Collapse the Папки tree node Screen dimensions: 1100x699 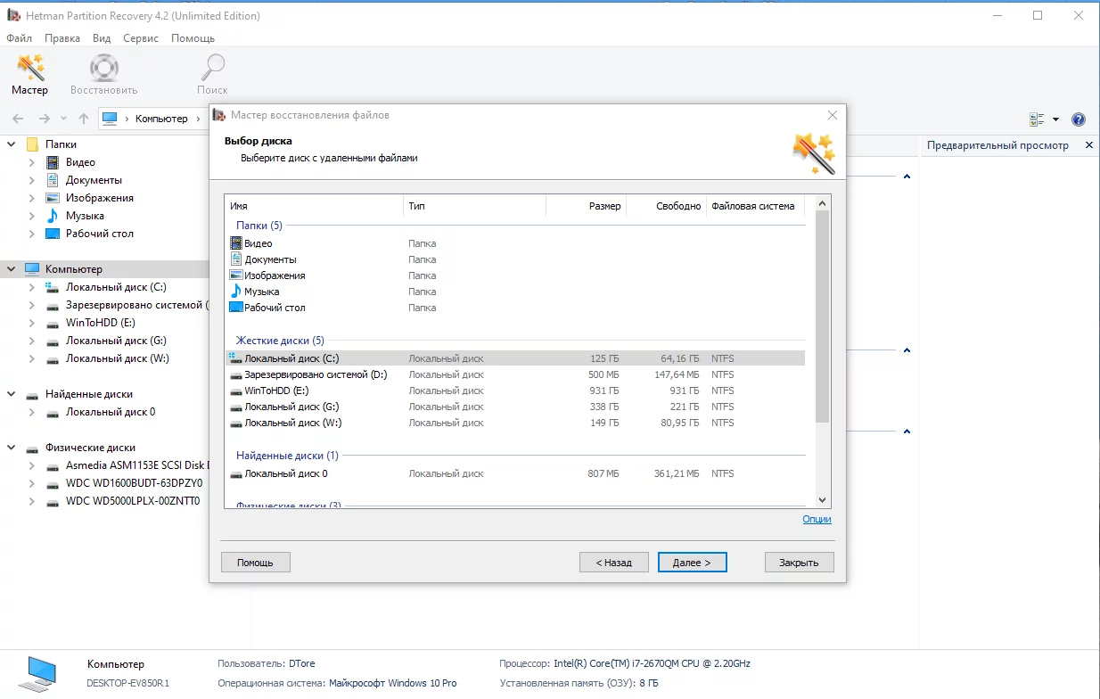[x=12, y=144]
